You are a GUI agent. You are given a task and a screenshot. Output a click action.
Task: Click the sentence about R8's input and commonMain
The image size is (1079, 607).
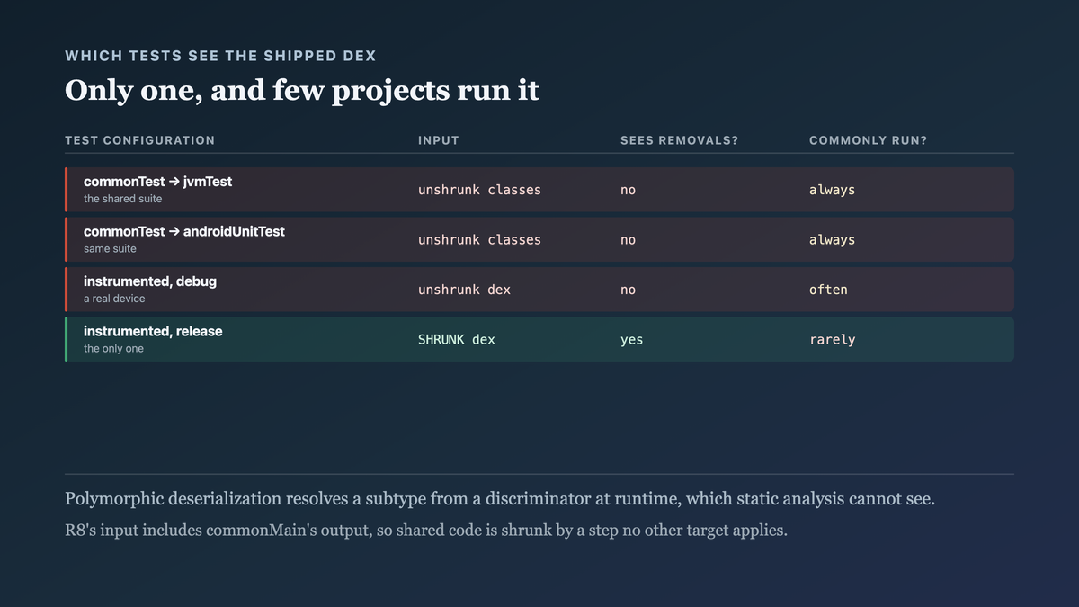(x=426, y=531)
